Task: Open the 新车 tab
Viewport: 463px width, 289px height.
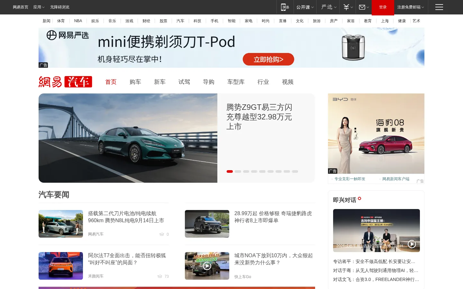Action: [160, 82]
